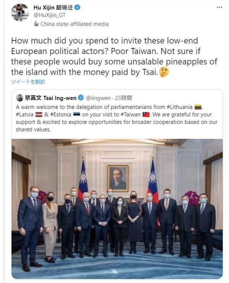
Task: Click the Taiwan flag emoji
Action: point(146,114)
